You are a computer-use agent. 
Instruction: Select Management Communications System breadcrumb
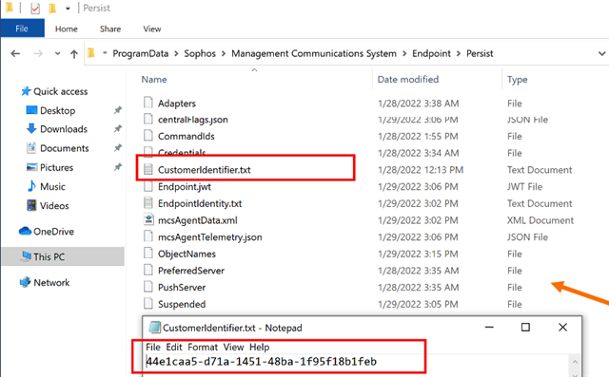[x=314, y=53]
